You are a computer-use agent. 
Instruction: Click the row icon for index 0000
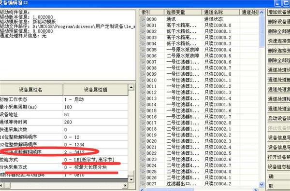pos(143,19)
